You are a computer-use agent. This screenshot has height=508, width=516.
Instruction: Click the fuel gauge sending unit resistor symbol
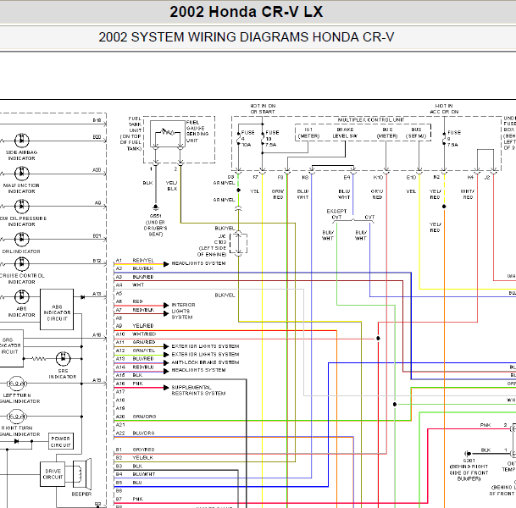click(x=168, y=133)
